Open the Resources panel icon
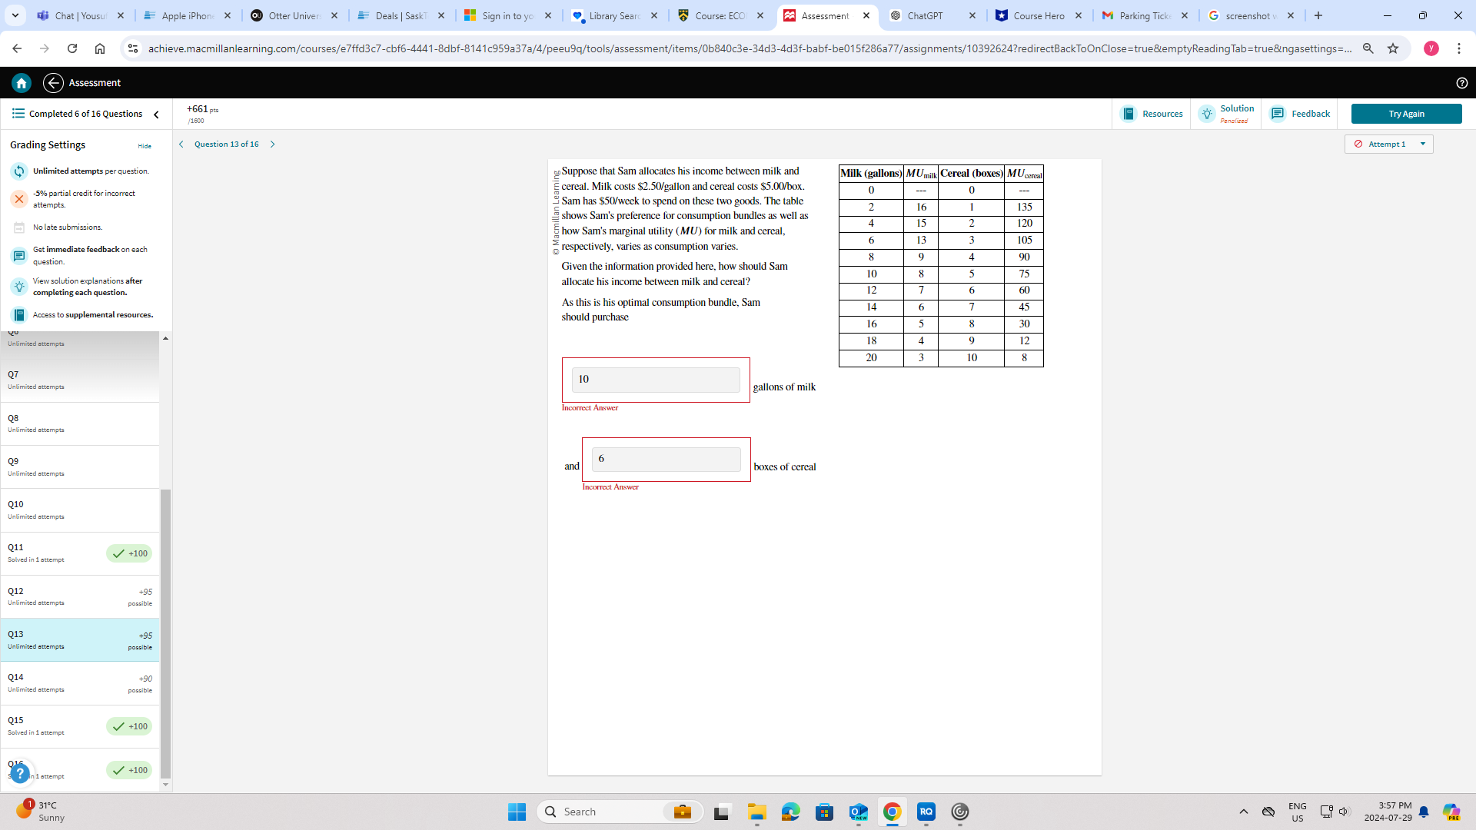This screenshot has width=1476, height=830. [x=1129, y=113]
